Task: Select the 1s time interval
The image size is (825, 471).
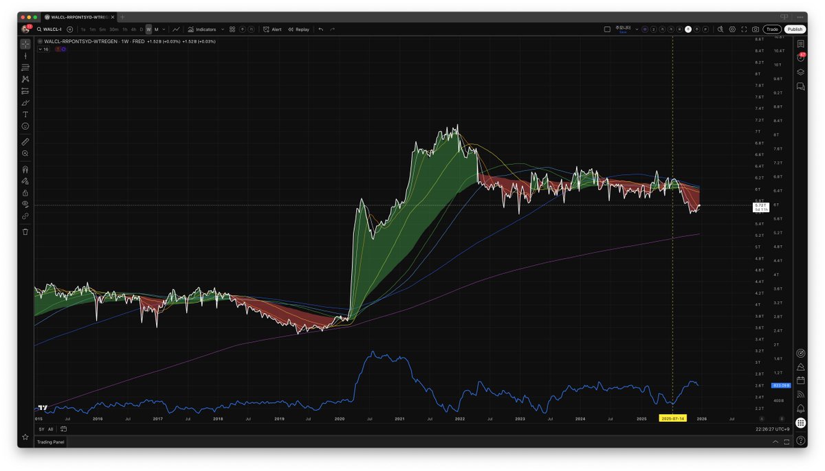Action: click(83, 30)
